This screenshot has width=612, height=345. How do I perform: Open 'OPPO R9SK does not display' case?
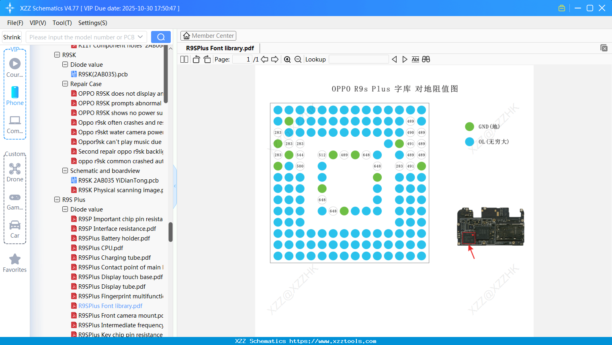click(x=121, y=93)
